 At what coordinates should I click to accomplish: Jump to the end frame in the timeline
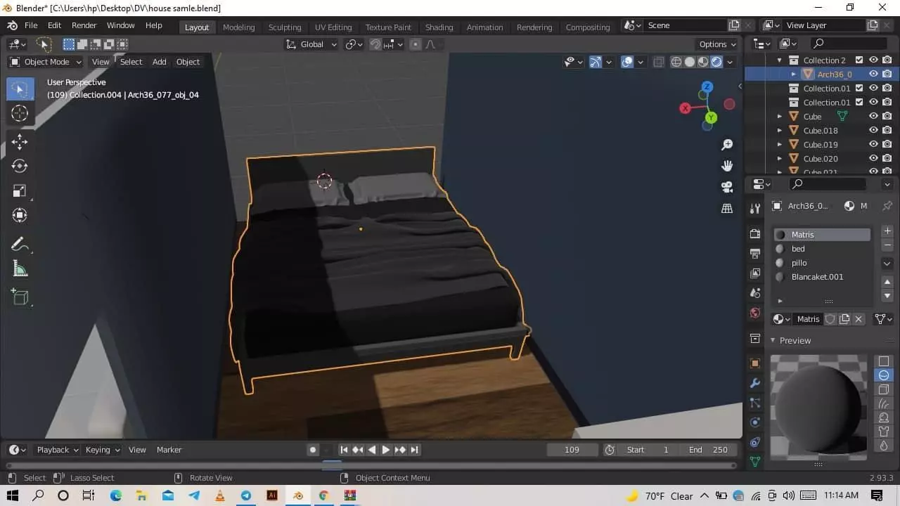415,450
